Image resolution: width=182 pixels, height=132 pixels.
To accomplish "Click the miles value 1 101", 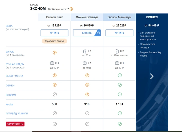I will (x=119, y=104).
